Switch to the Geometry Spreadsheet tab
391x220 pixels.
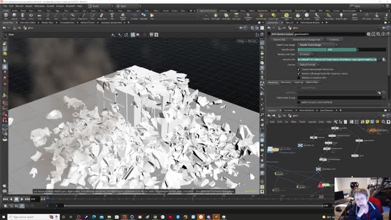(x=111, y=23)
